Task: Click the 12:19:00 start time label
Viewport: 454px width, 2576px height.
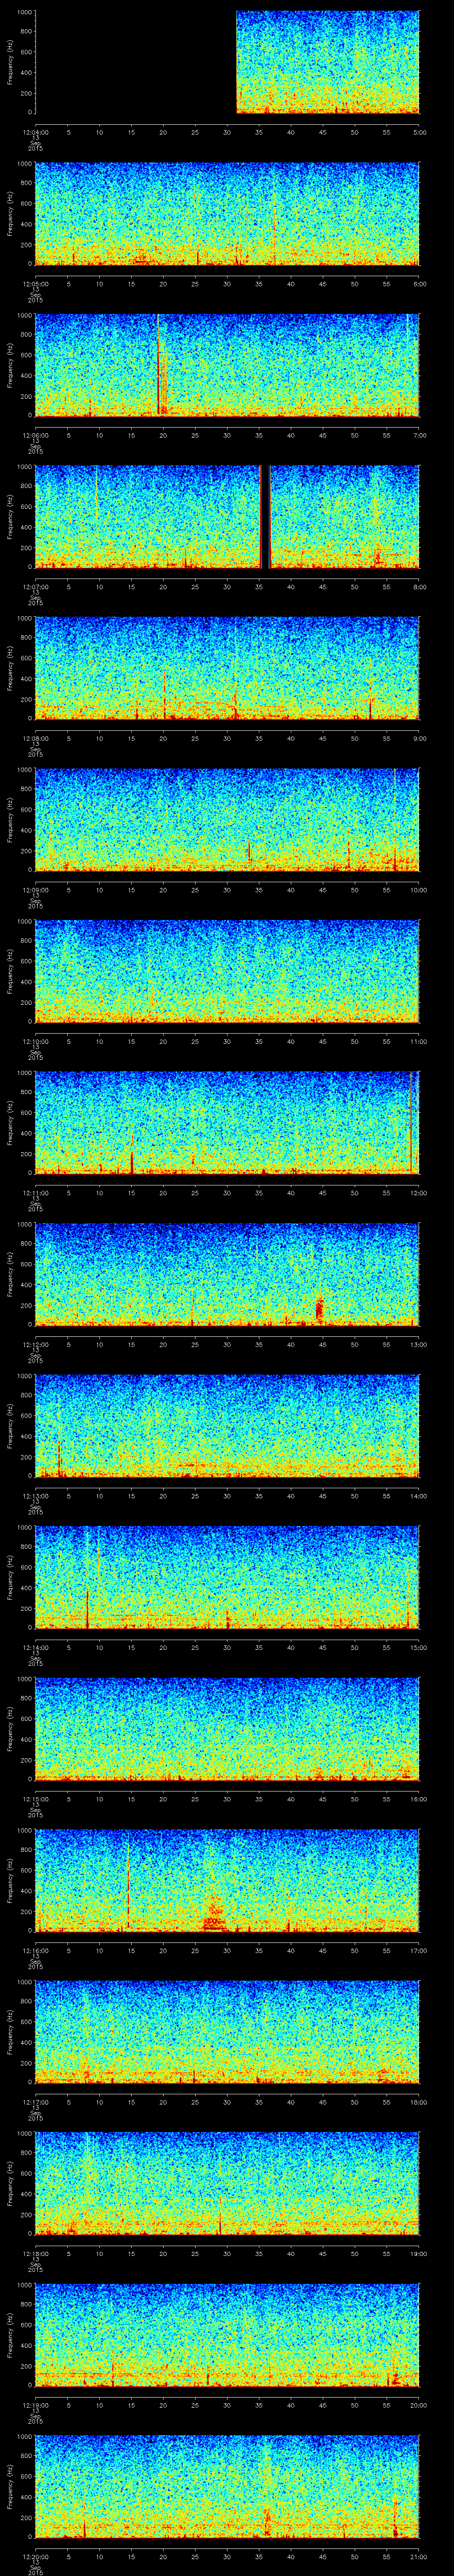Action: [x=35, y=2404]
